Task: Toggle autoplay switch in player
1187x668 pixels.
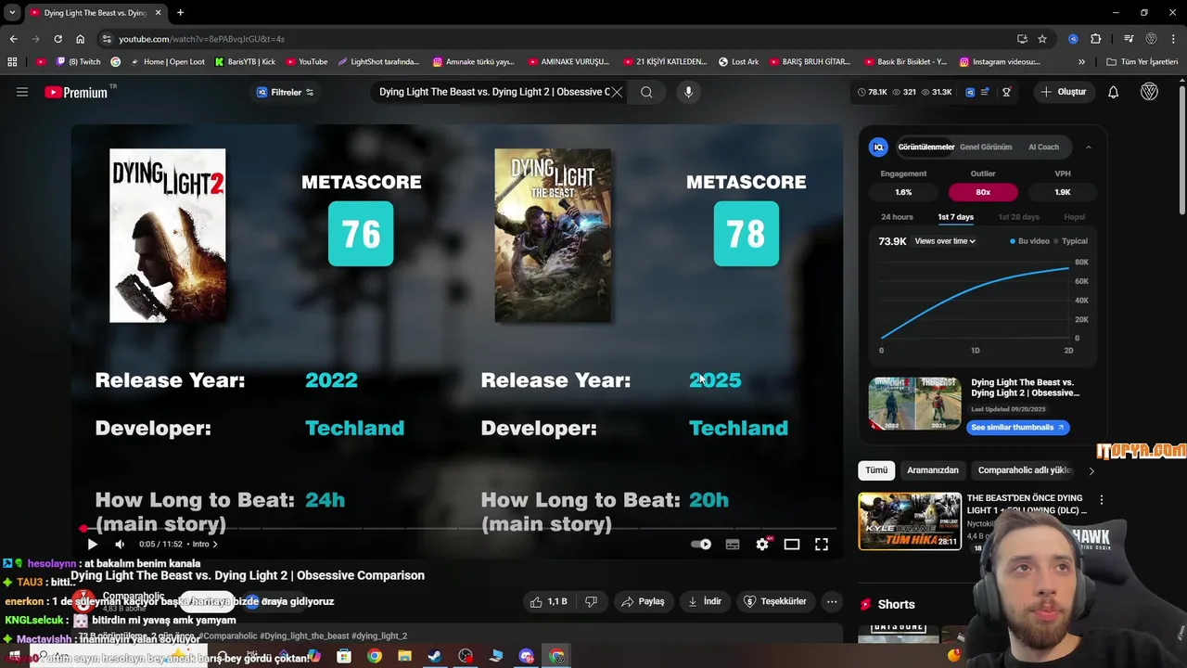Action: (701, 545)
